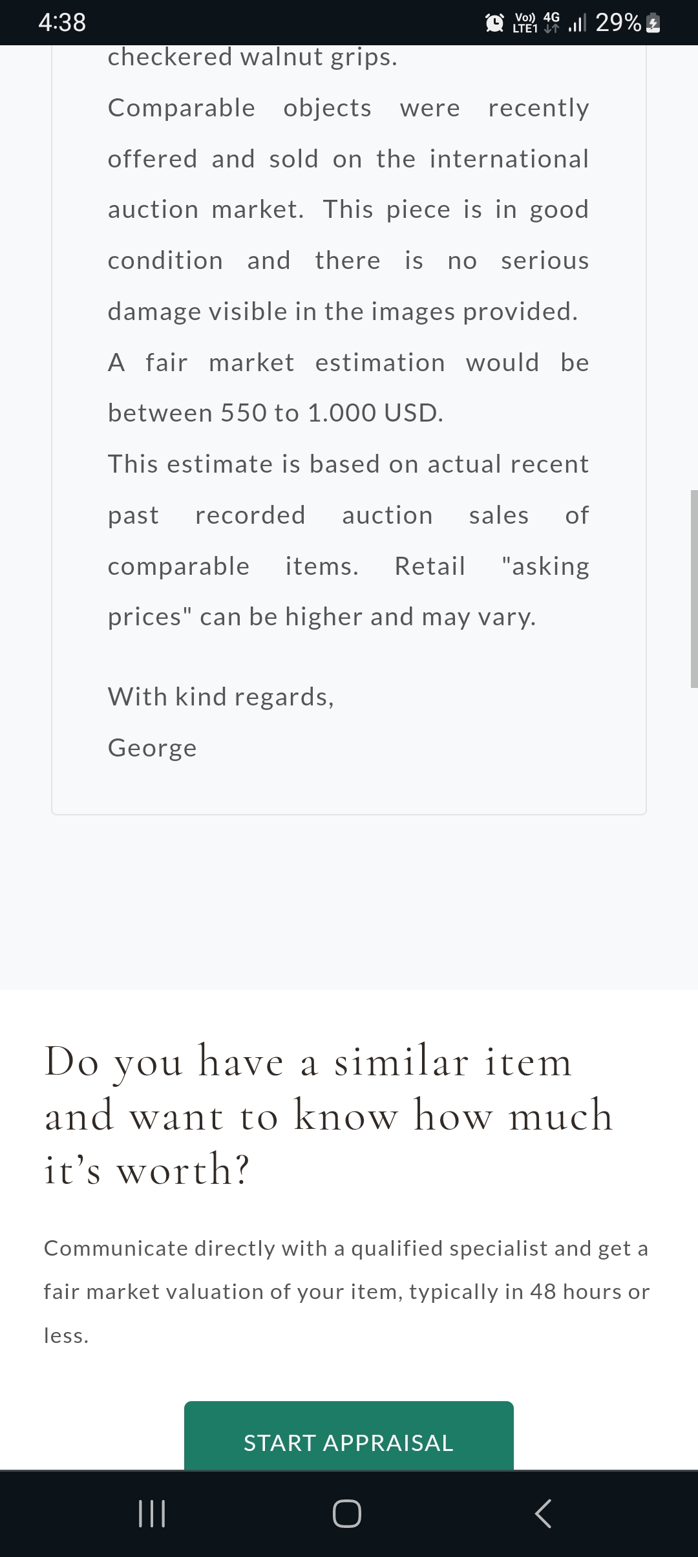Click the page scrollbar thumb

tap(693, 588)
